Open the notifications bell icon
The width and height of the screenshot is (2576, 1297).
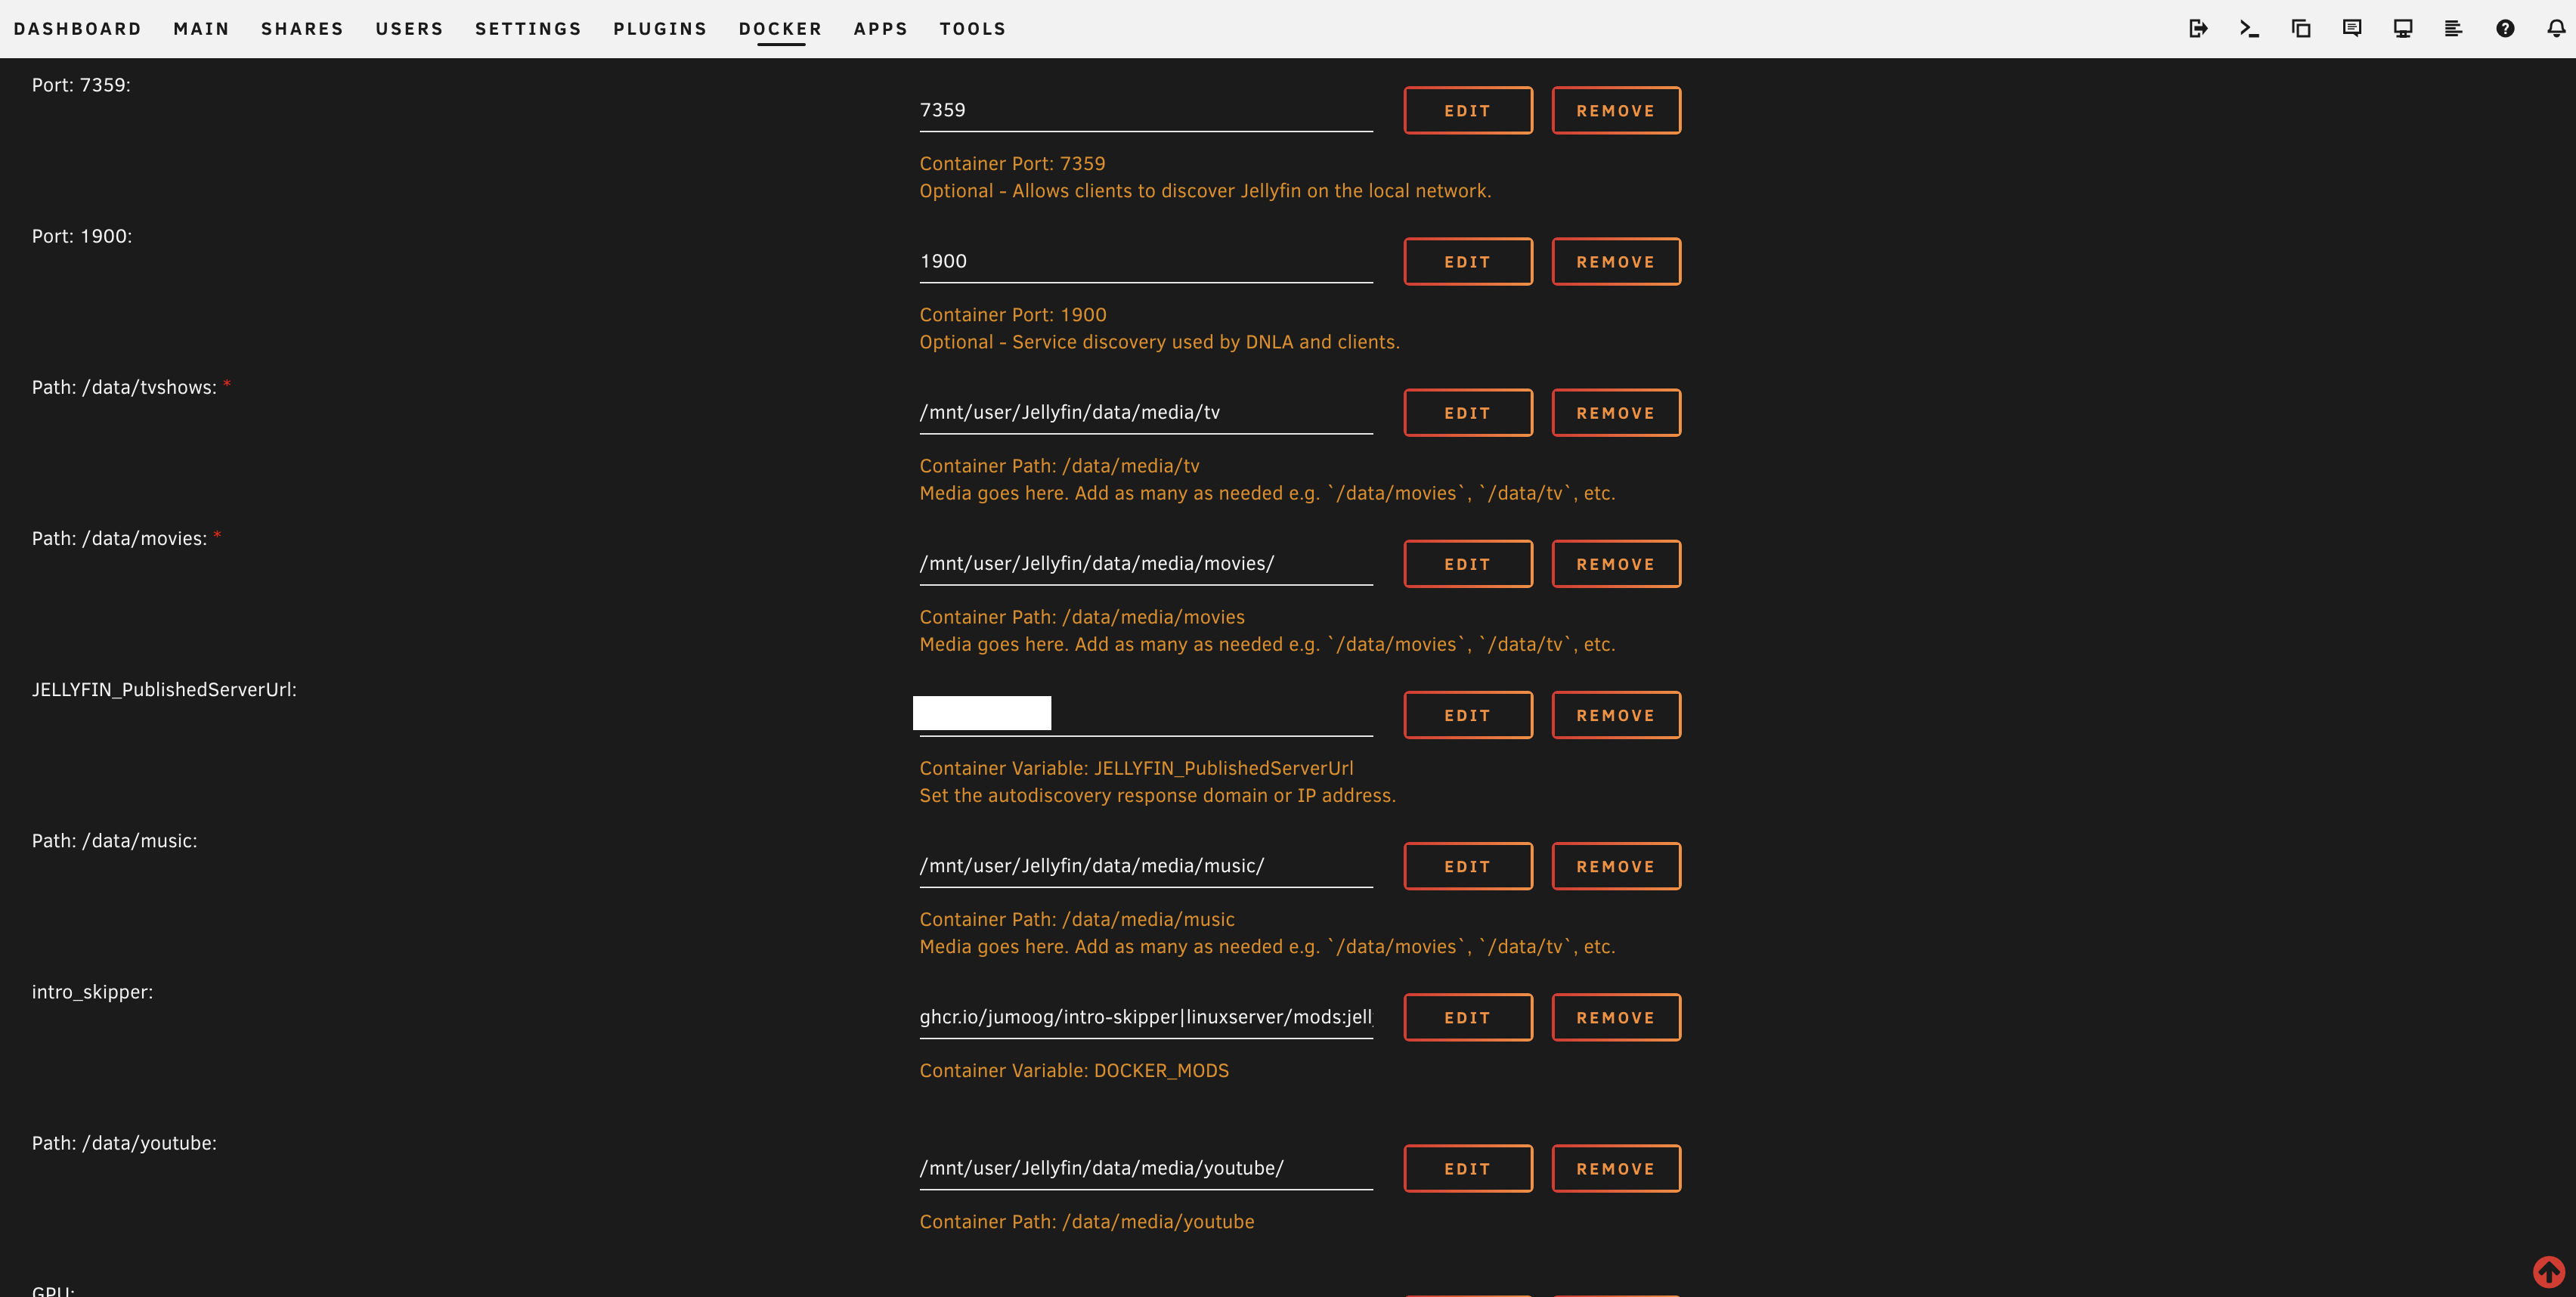[2556, 28]
